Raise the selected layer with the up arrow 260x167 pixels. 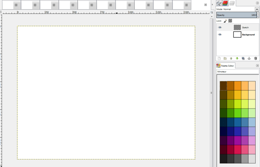tap(231, 58)
